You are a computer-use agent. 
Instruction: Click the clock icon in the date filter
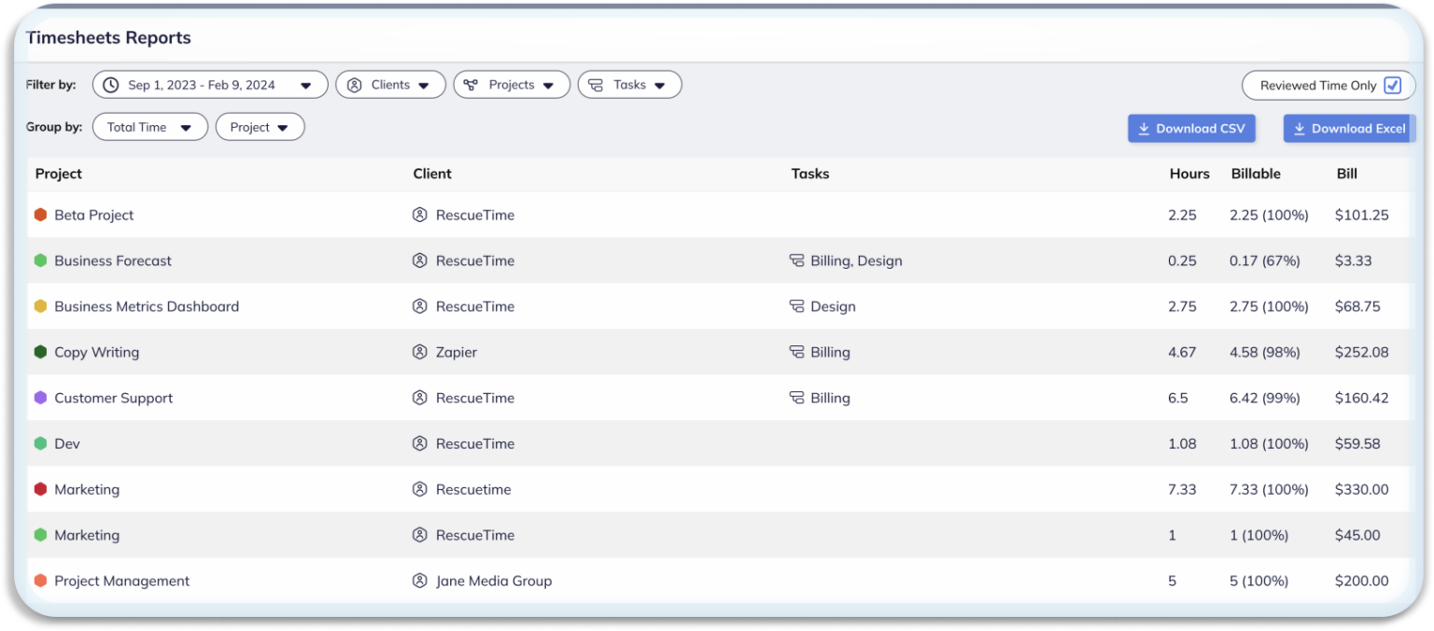coord(111,84)
